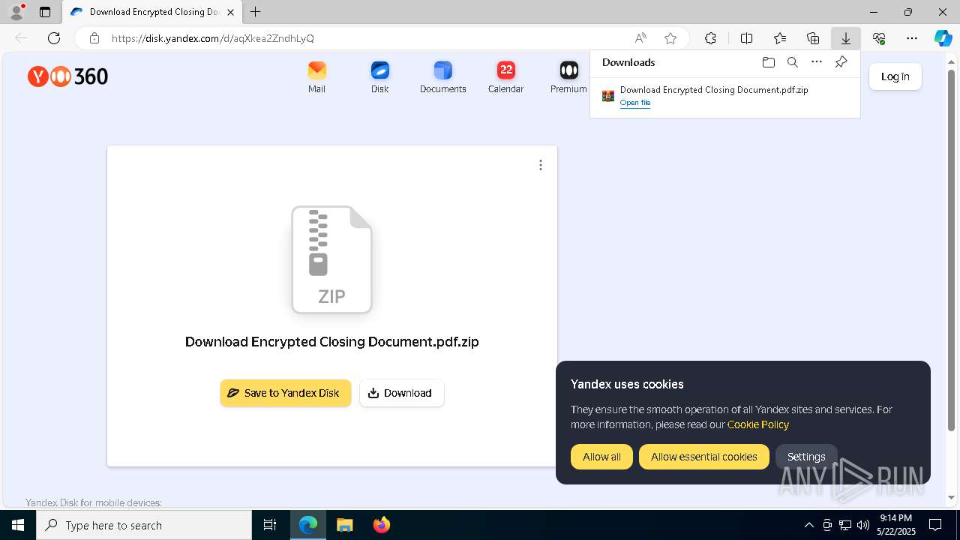The image size is (960, 540).
Task: Open the downloads folder icon
Action: coord(768,62)
